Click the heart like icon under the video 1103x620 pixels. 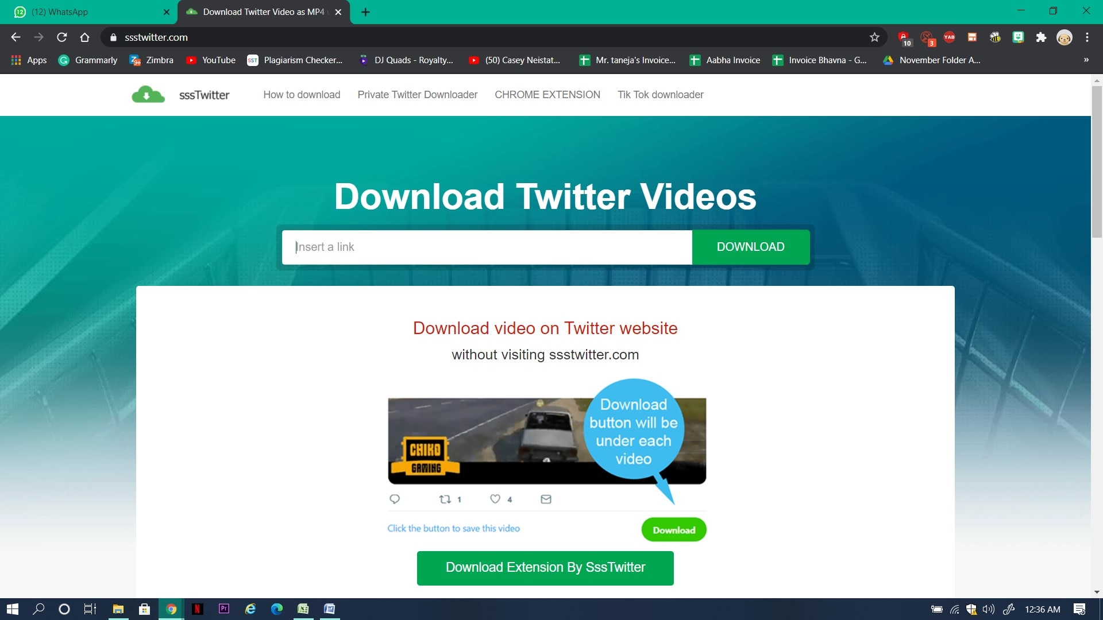coord(495,499)
